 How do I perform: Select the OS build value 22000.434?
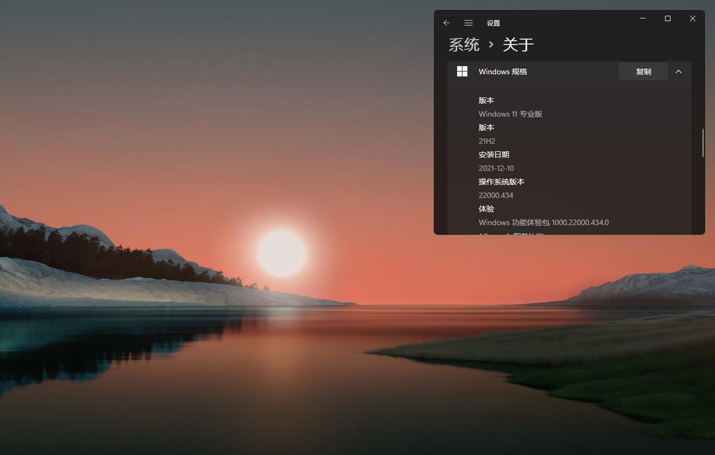(496, 195)
